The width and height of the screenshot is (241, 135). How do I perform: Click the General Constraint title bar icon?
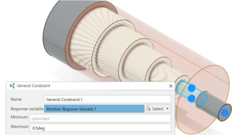coord(12,86)
